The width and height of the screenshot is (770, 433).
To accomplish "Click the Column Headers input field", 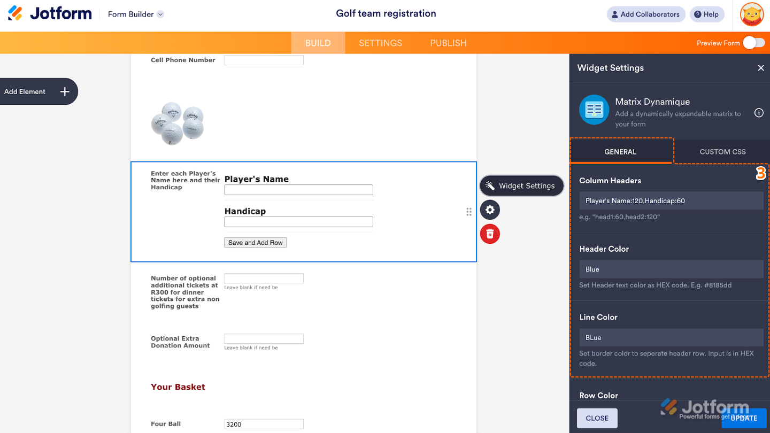I will coord(671,200).
